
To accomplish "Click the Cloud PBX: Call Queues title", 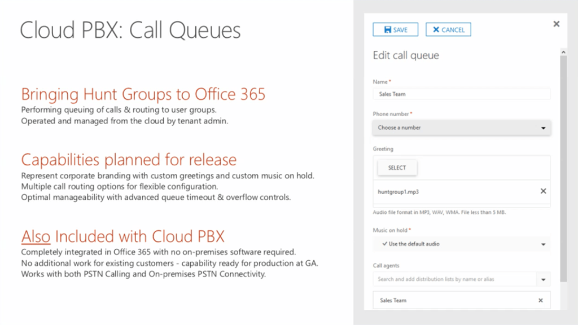I will [130, 30].
